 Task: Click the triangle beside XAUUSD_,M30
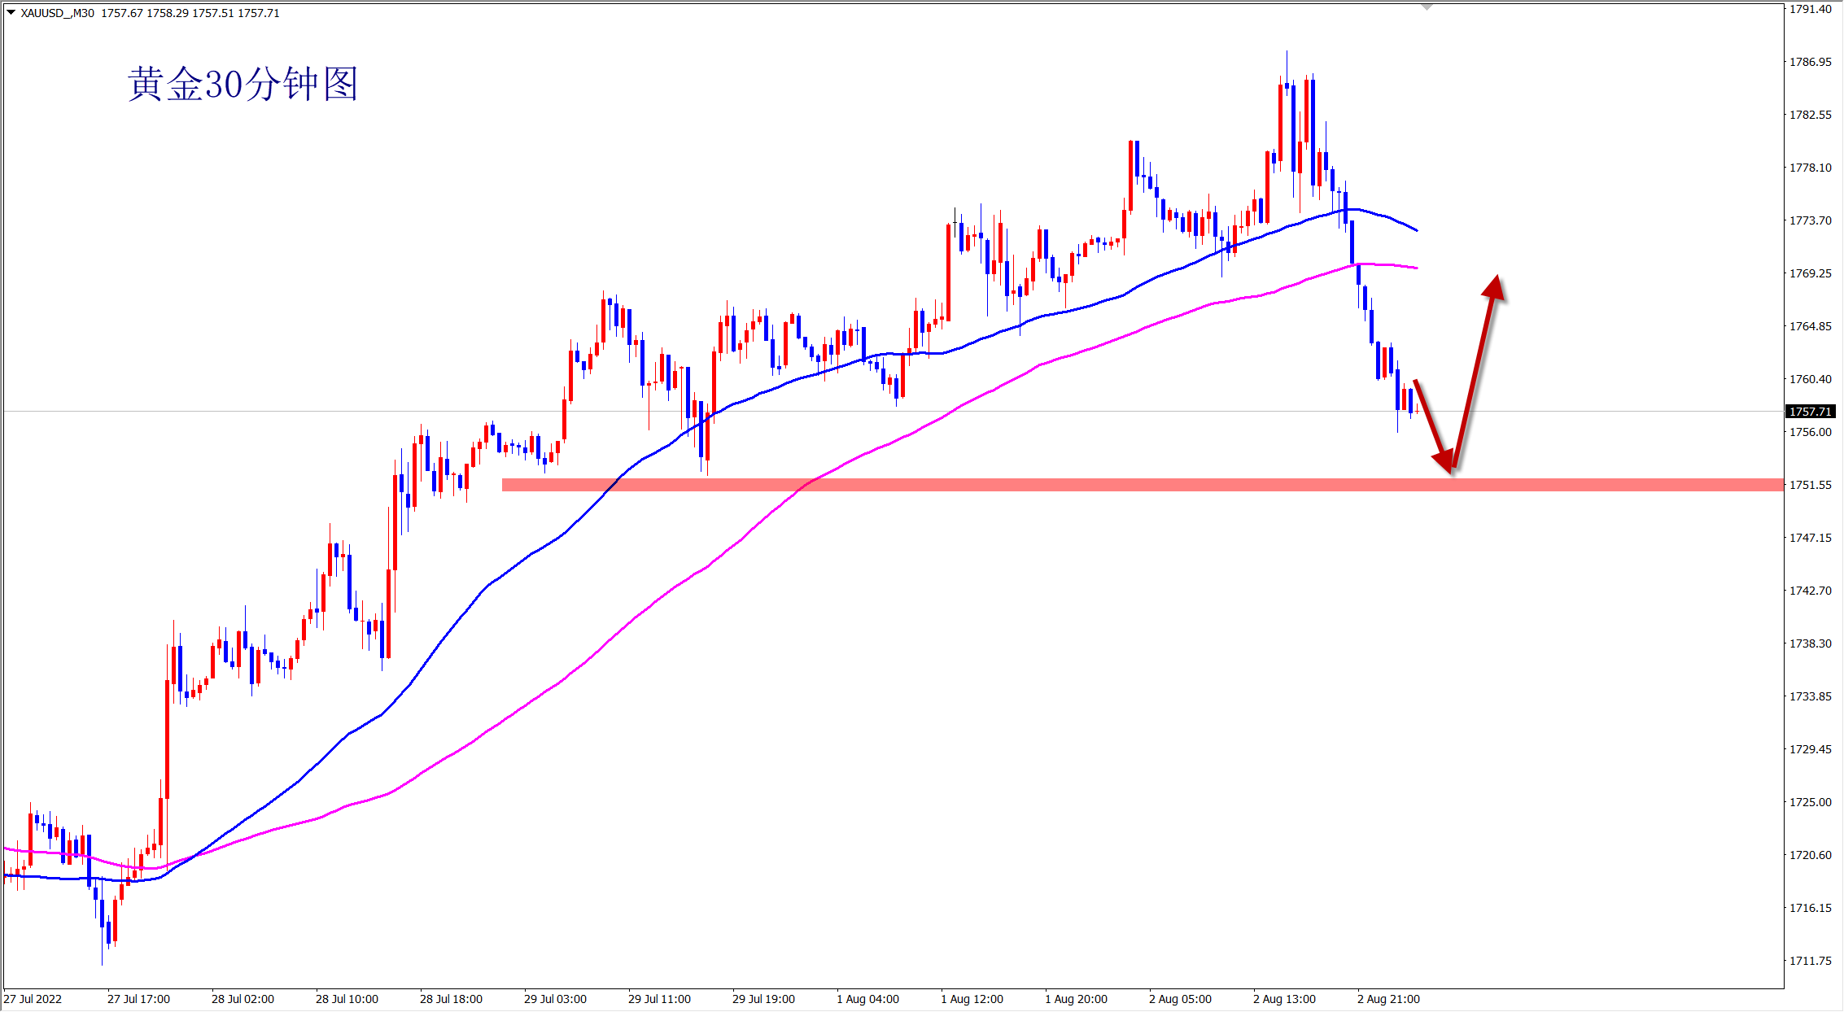pyautogui.click(x=11, y=13)
